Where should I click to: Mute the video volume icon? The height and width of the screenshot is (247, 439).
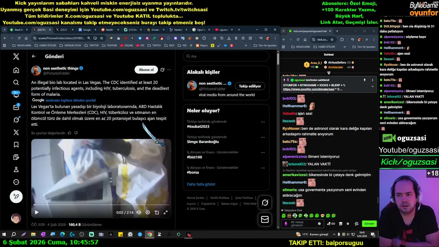[x=139, y=212]
